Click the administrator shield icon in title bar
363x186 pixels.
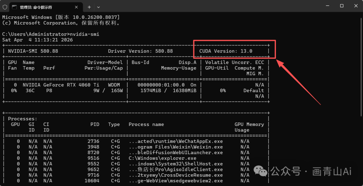5,7
